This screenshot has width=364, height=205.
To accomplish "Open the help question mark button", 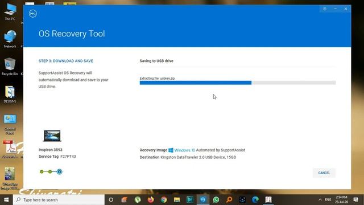I will [x=325, y=9].
